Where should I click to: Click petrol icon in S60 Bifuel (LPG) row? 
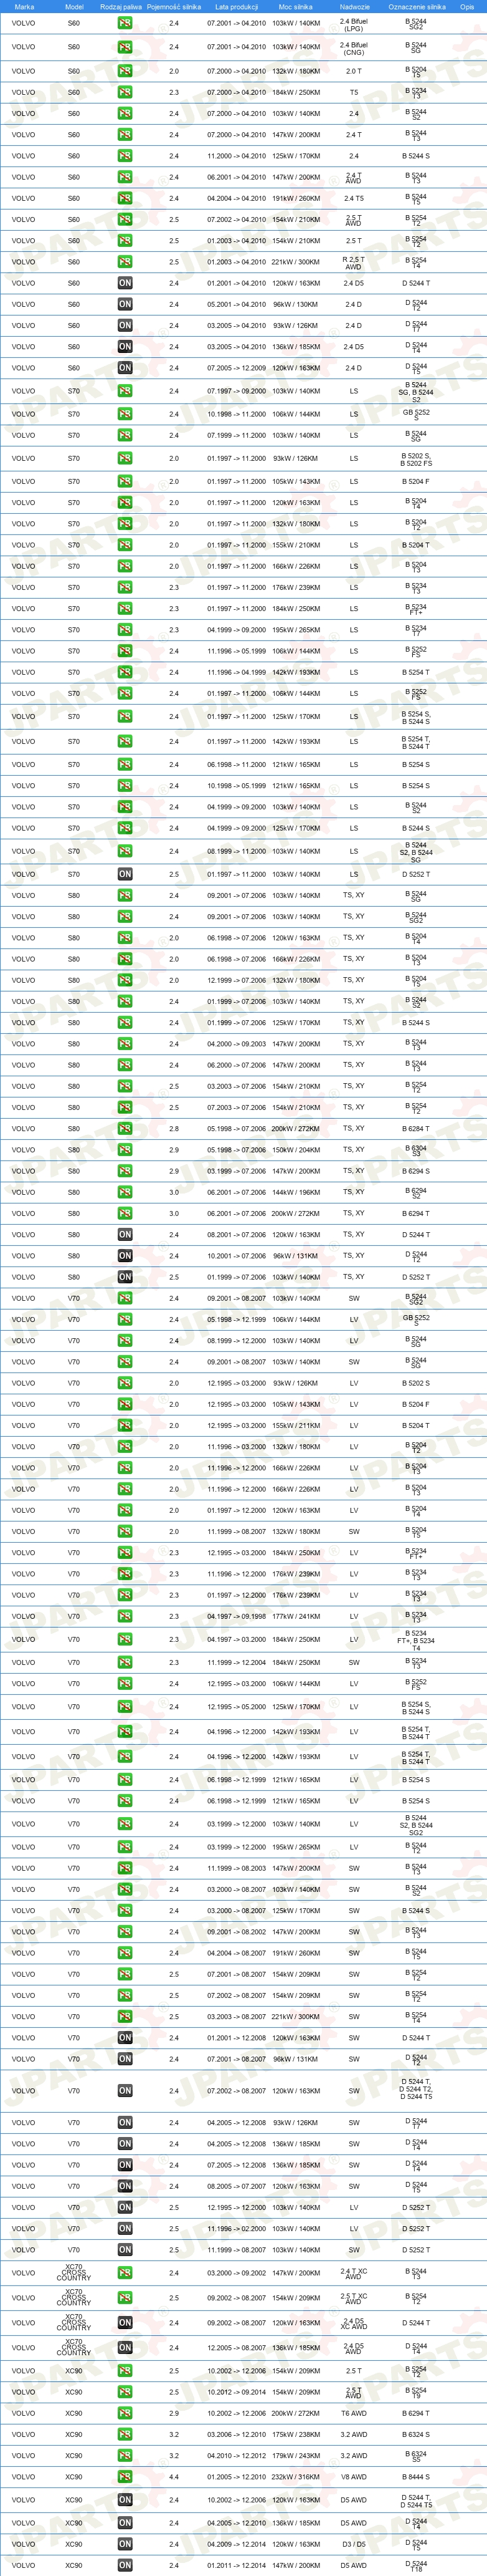click(x=125, y=23)
